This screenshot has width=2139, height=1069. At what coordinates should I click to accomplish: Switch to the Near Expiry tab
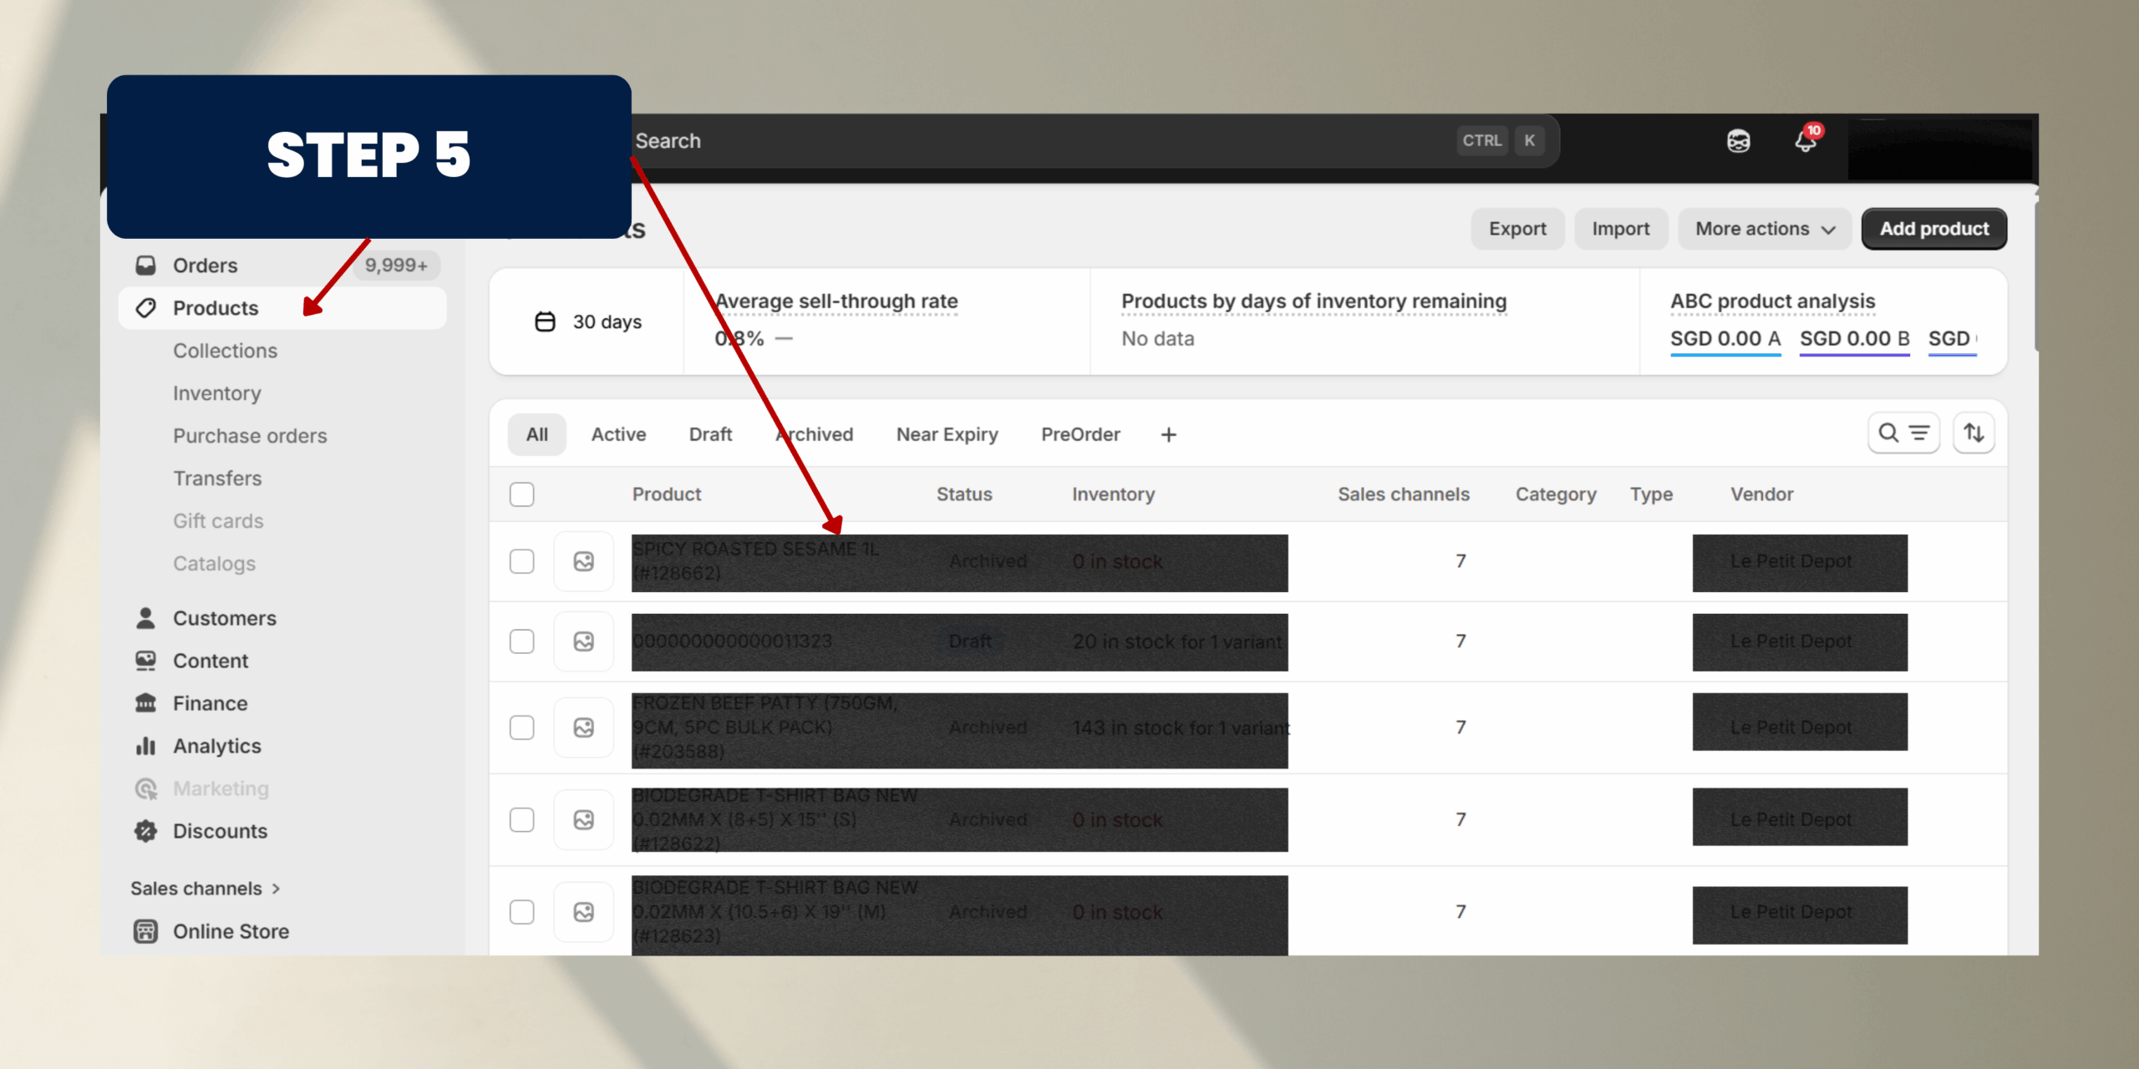pos(947,434)
